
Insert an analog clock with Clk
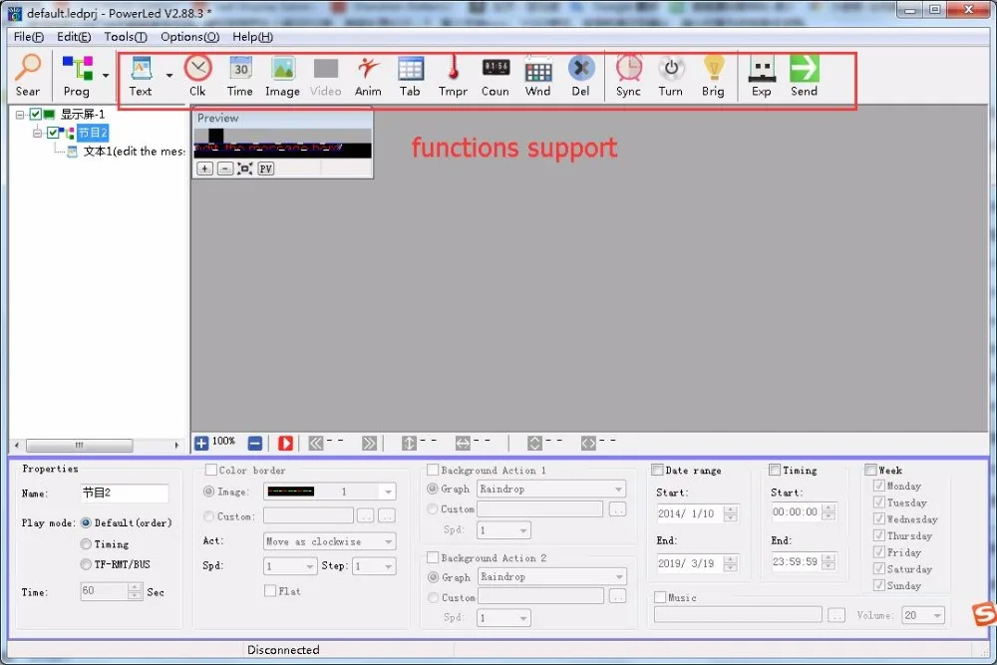tap(197, 75)
